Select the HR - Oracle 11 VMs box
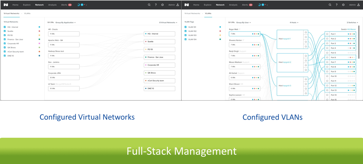Viewport: 363px width, 164px height. pyautogui.click(x=64, y=34)
